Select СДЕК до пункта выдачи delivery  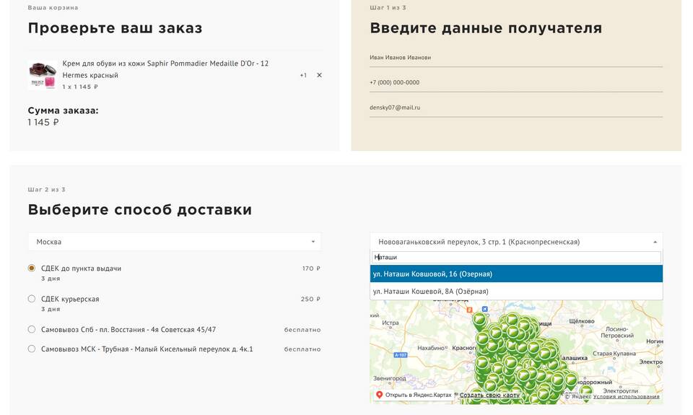point(32,268)
